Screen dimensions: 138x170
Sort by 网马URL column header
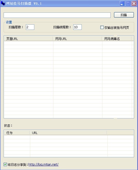click(77, 39)
